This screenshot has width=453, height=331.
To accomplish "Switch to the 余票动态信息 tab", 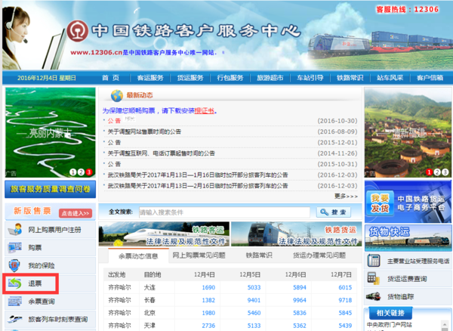I will [138, 256].
